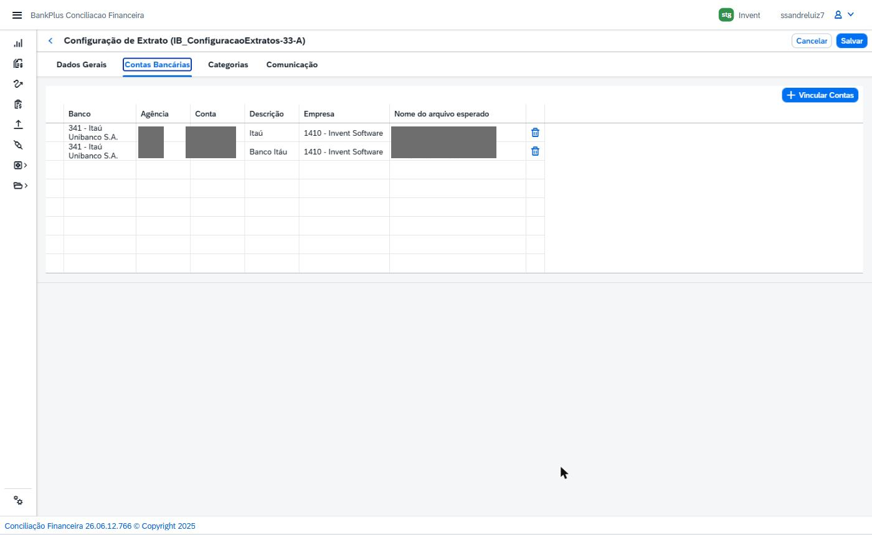Screen dimensions: 872x535
Task: Expand the user menu dropdown arrow
Action: point(851,15)
